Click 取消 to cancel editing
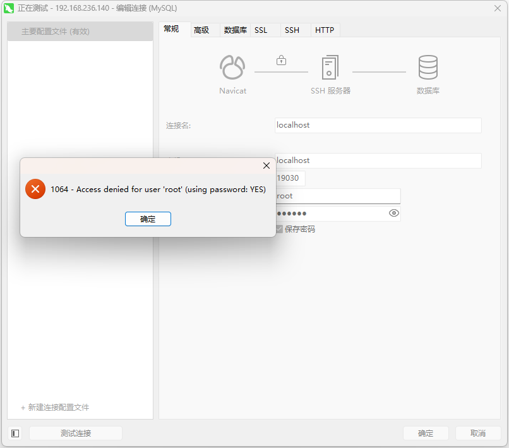Image resolution: width=509 pixels, height=448 pixels. point(478,433)
